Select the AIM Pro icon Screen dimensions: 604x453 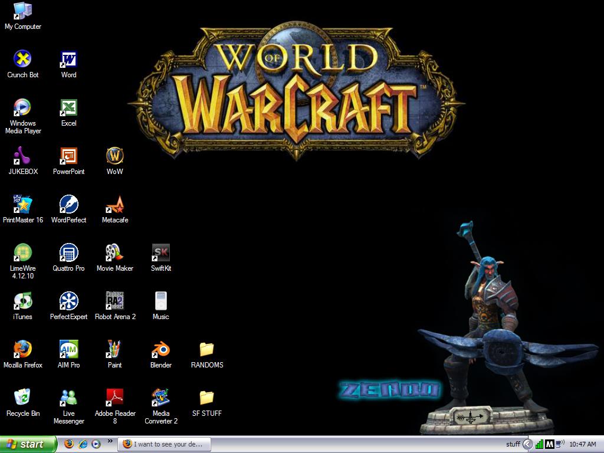[x=68, y=350]
